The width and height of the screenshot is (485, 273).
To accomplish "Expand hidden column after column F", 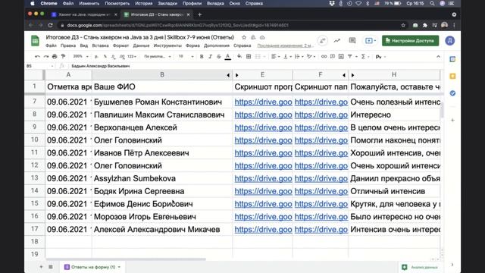I will [x=344, y=75].
